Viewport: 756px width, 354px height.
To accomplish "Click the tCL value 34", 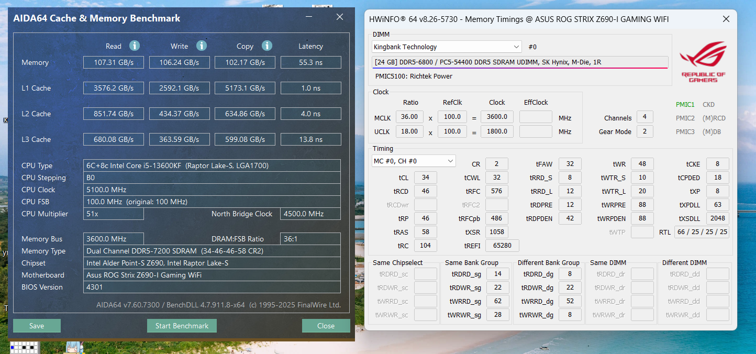I will (x=426, y=178).
